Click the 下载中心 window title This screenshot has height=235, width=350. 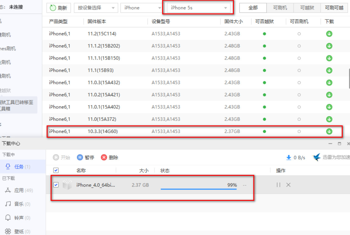pyautogui.click(x=11, y=143)
